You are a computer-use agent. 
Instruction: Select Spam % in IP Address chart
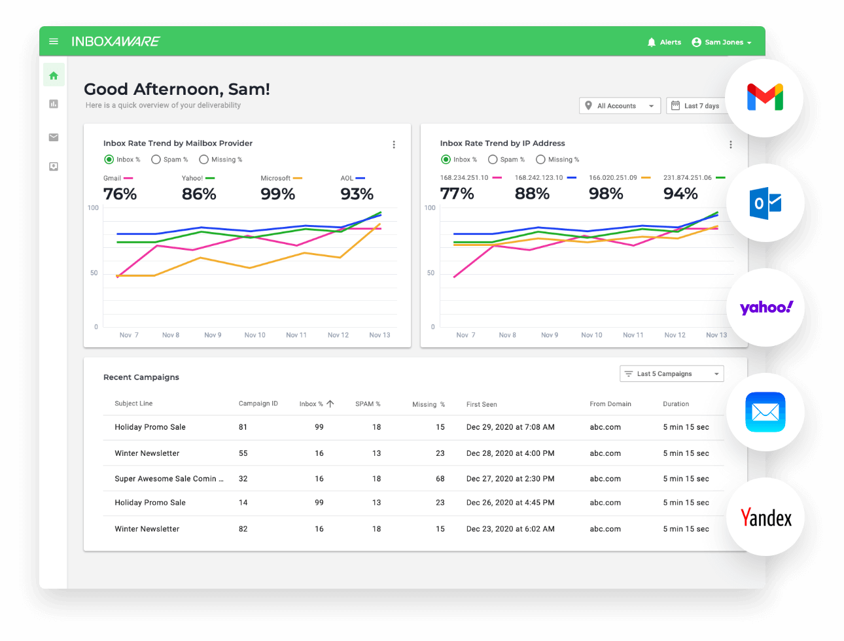point(493,160)
